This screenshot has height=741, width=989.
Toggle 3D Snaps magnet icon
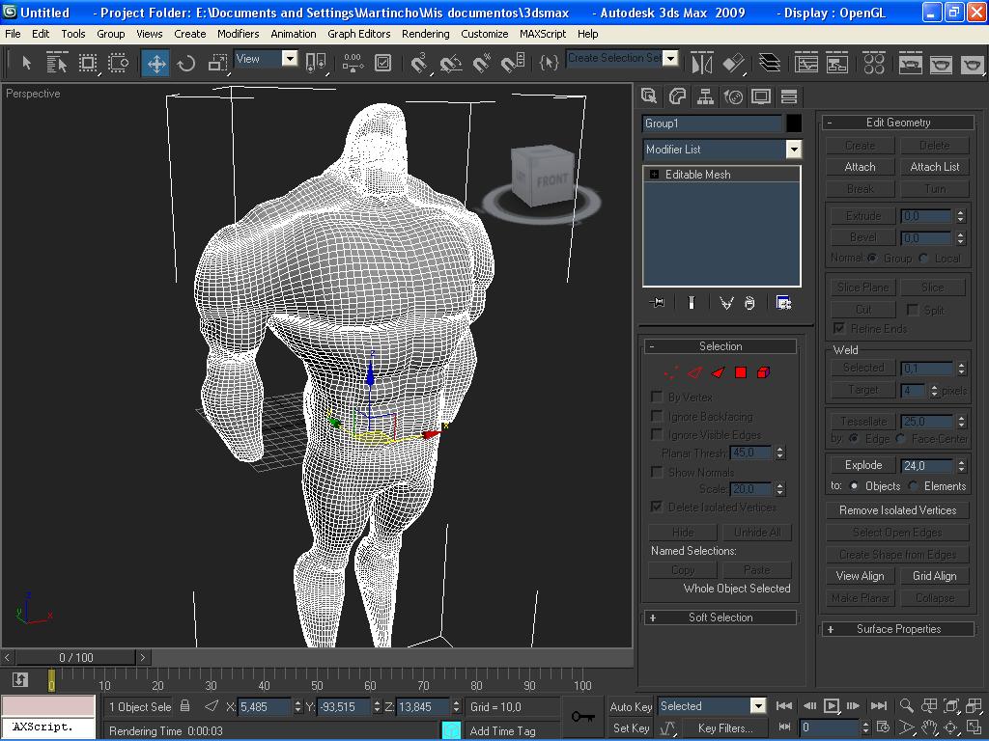[x=419, y=63]
